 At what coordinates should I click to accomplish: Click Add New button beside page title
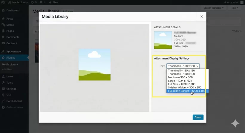(x=68, y=11)
